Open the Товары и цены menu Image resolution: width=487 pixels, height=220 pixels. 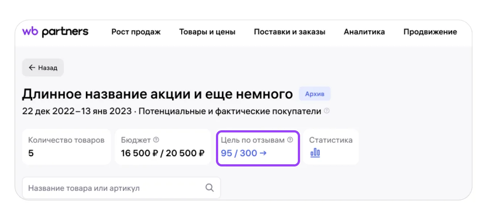207,32
